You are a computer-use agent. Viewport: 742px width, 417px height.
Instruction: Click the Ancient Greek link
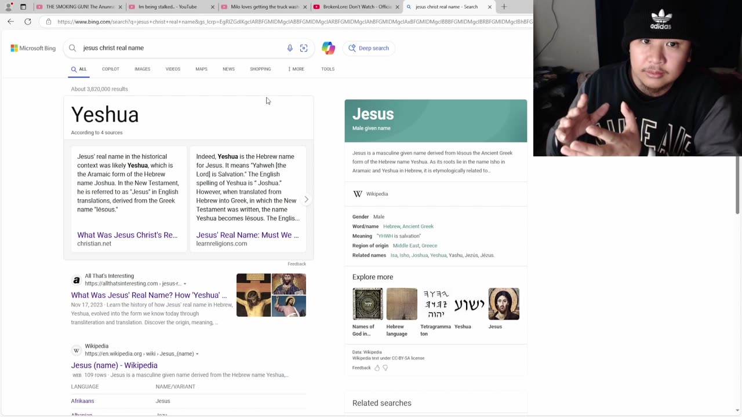(x=418, y=226)
